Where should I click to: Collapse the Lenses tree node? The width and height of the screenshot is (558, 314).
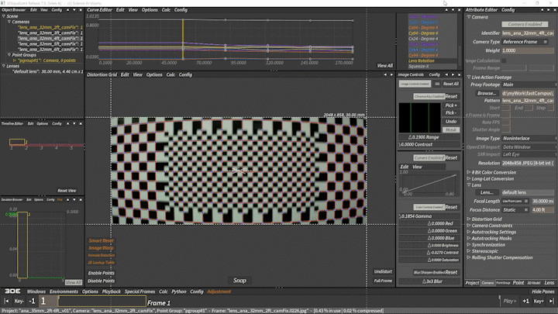[x=4, y=66]
